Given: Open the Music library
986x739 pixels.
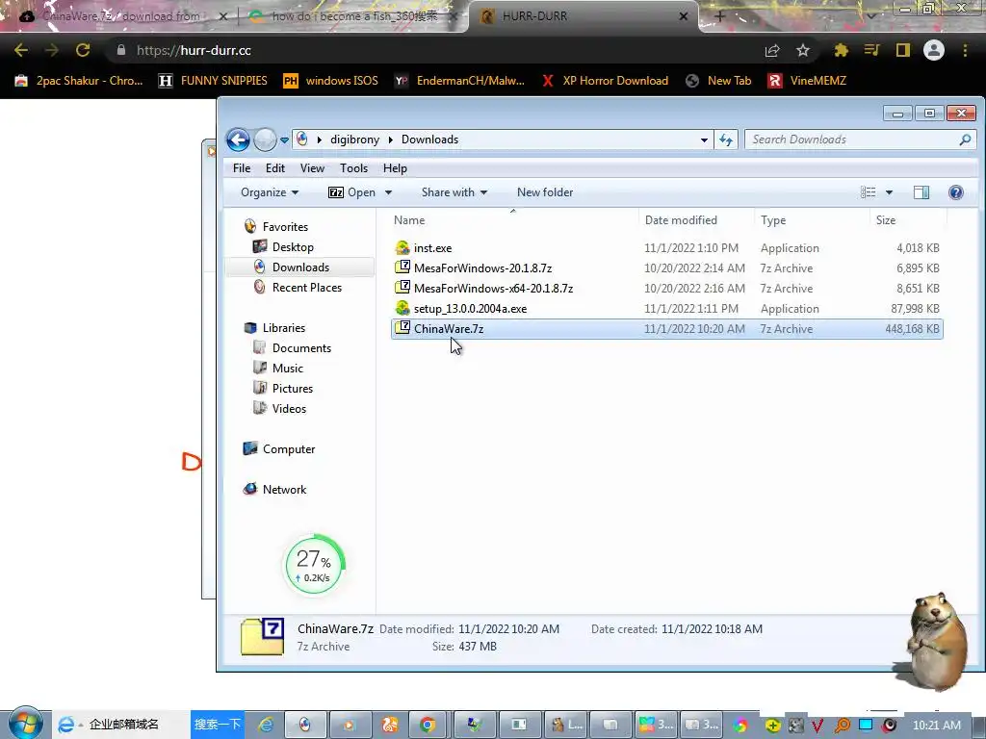Looking at the screenshot, I should (x=287, y=369).
